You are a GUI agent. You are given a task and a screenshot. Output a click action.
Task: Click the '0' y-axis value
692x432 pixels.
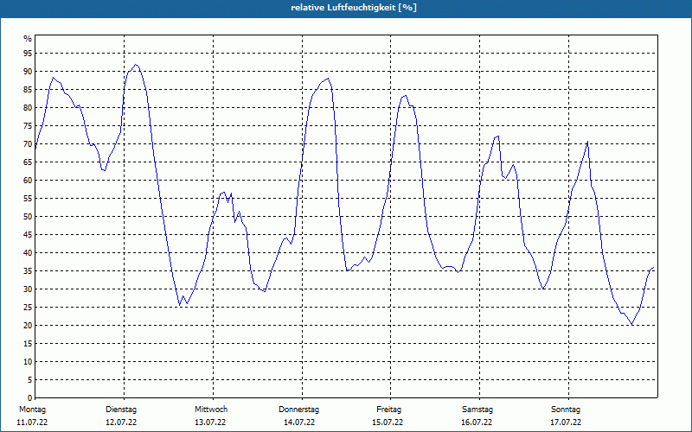pyautogui.click(x=29, y=398)
